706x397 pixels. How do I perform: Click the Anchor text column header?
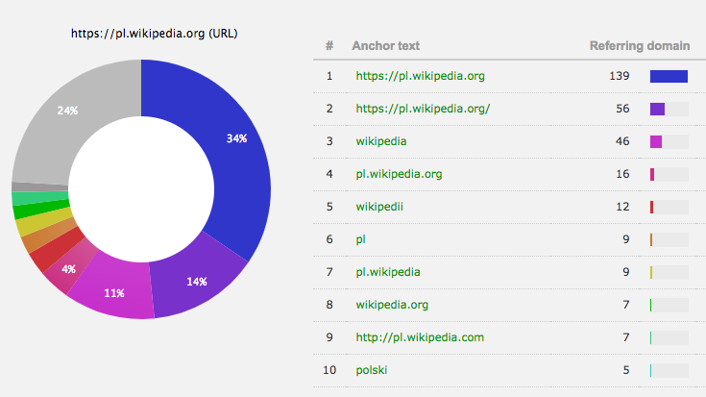385,45
